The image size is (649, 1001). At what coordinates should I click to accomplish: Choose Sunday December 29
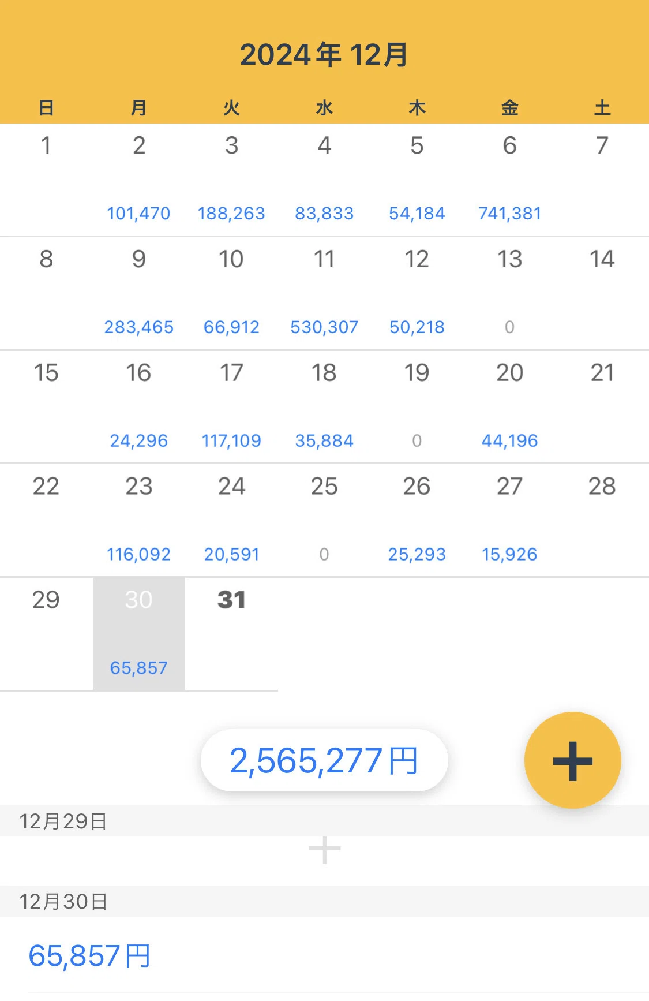point(46,634)
